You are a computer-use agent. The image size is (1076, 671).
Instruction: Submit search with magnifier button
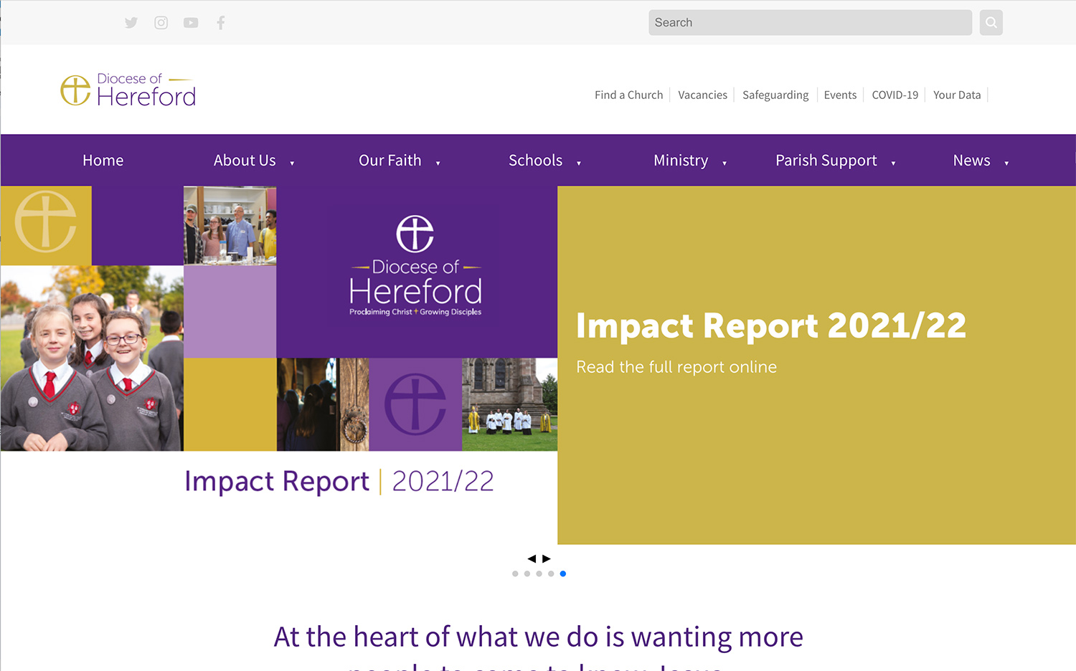(x=991, y=22)
